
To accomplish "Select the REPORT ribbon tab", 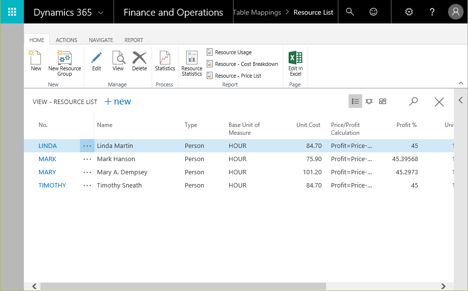I will click(x=134, y=40).
